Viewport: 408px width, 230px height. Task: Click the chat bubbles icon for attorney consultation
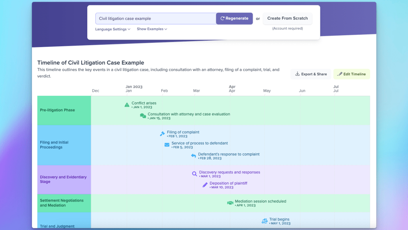(x=143, y=116)
